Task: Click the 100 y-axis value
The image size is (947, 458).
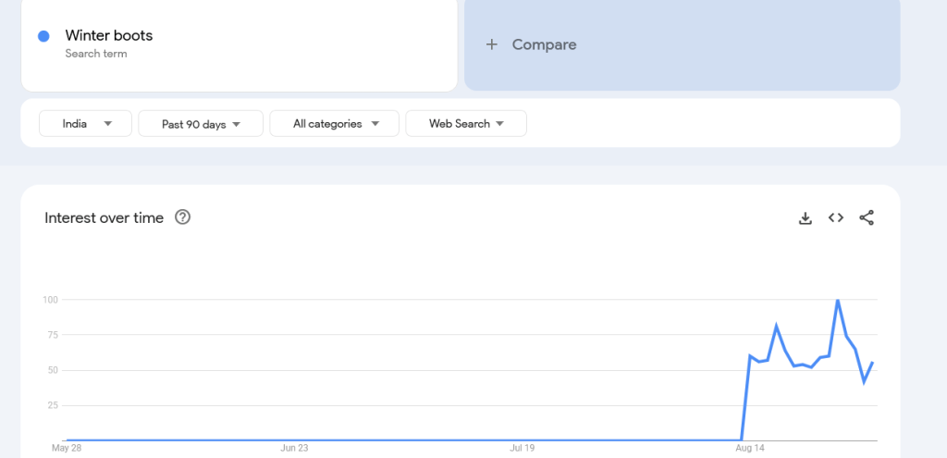Action: 50,299
